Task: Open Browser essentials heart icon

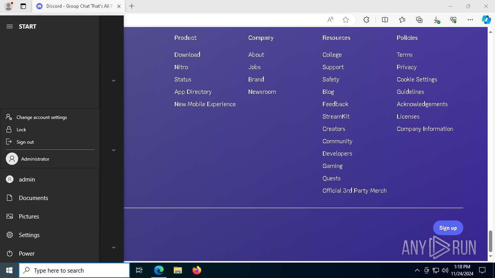Action: pos(453,20)
